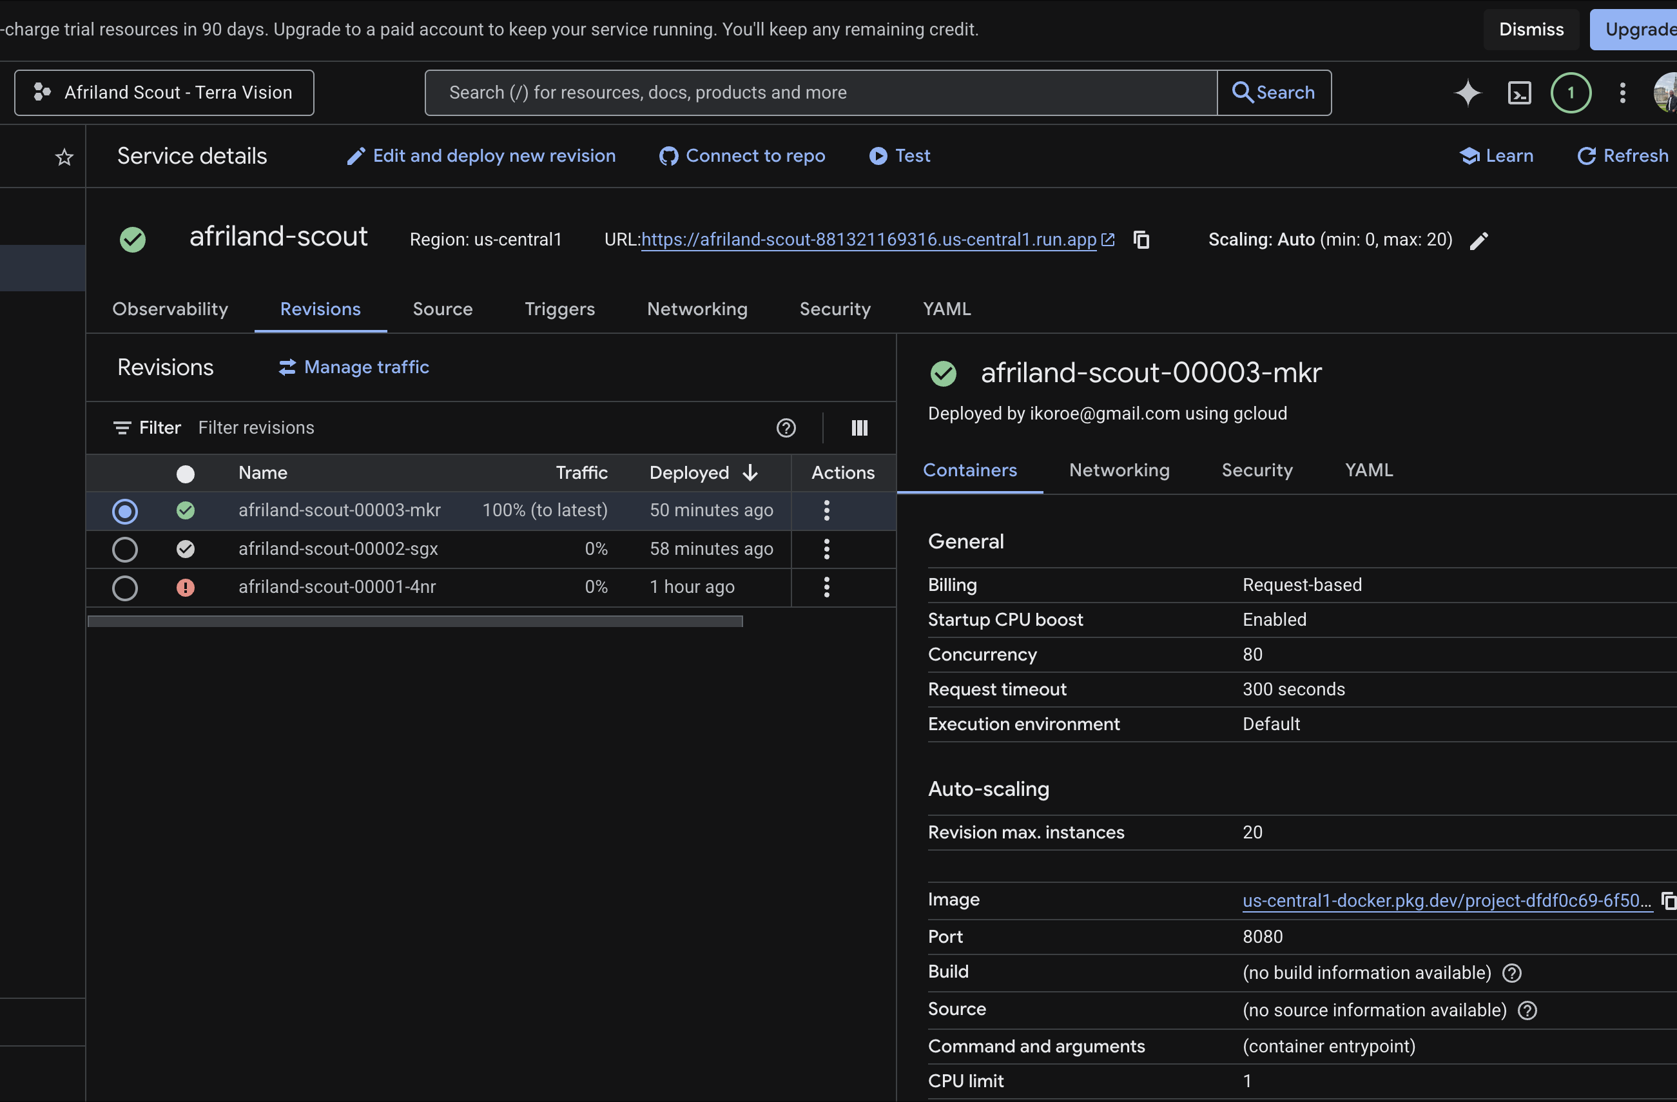Switch to the Triggers tab

[559, 309]
